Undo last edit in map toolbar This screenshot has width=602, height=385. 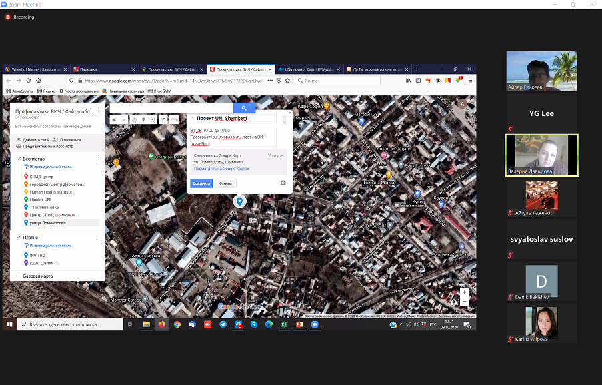115,120
